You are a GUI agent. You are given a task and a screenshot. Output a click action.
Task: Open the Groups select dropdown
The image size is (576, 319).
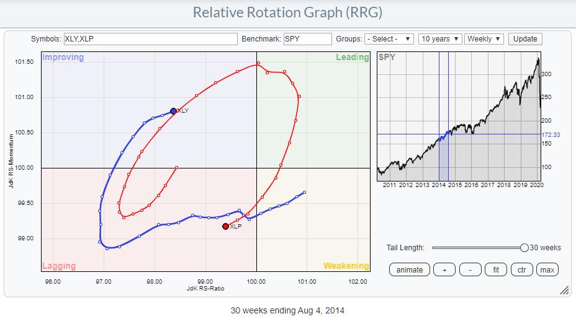click(x=389, y=38)
